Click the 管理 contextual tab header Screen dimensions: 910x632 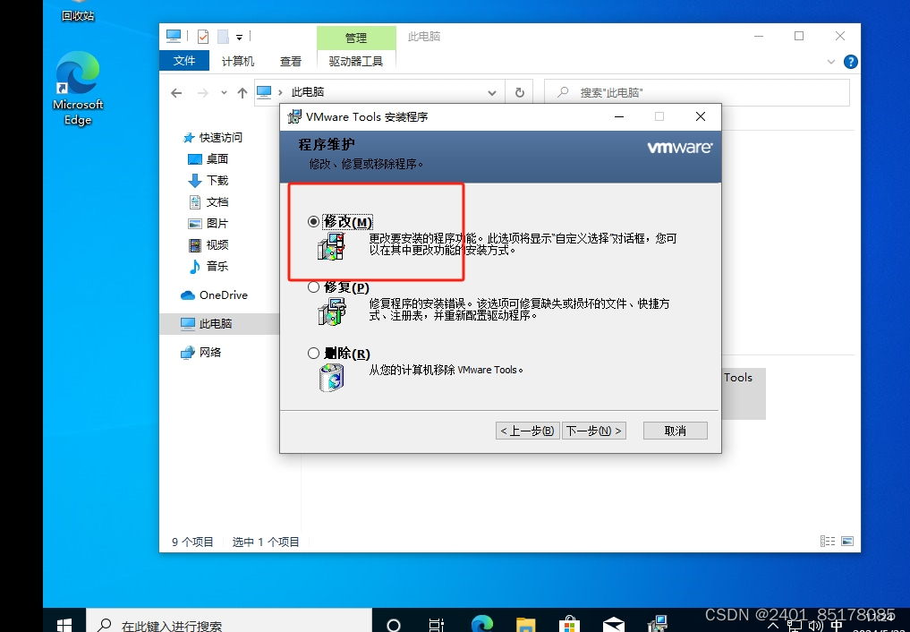356,38
